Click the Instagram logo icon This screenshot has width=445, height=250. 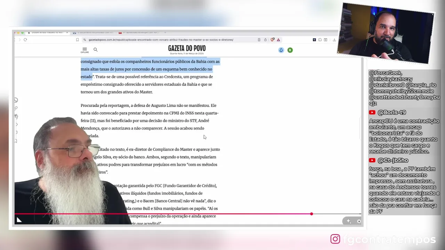[335, 239]
